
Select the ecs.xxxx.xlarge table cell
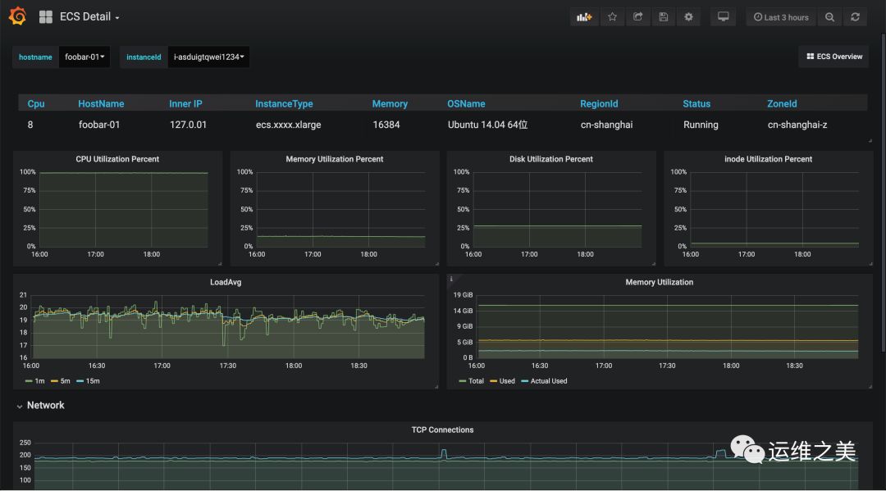(288, 125)
